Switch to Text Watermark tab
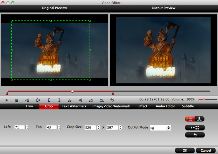The width and height of the screenshot is (218, 154). coord(74,106)
